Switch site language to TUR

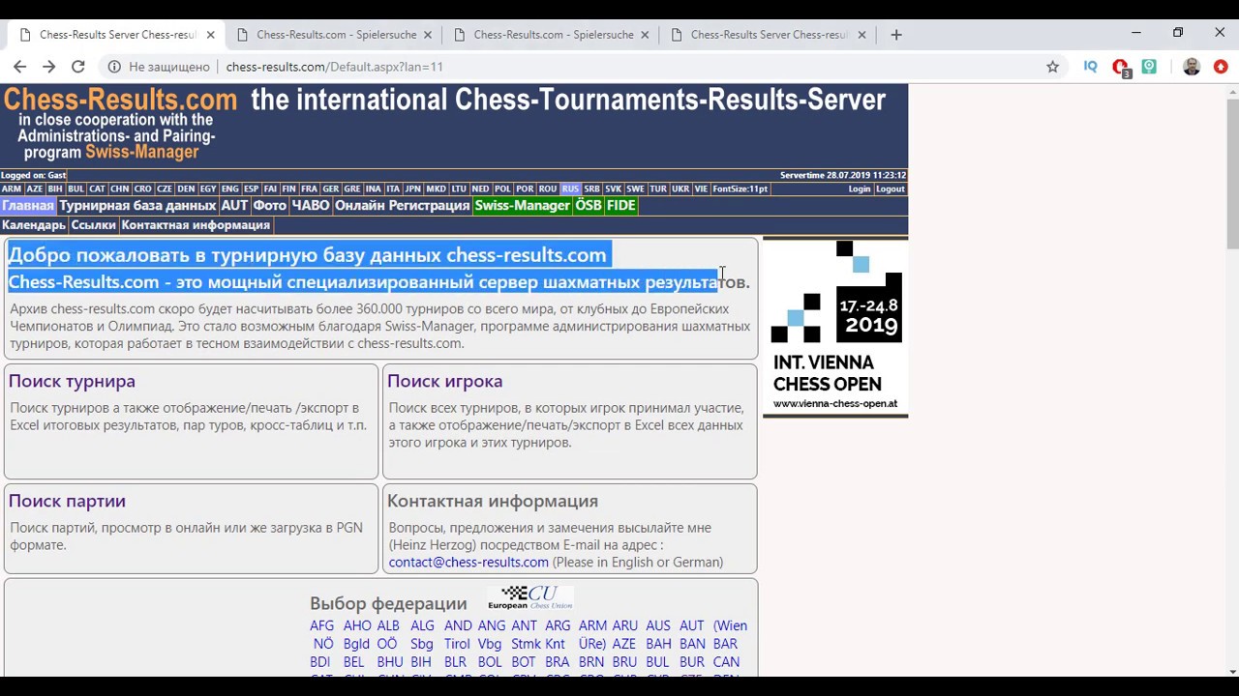pos(658,189)
